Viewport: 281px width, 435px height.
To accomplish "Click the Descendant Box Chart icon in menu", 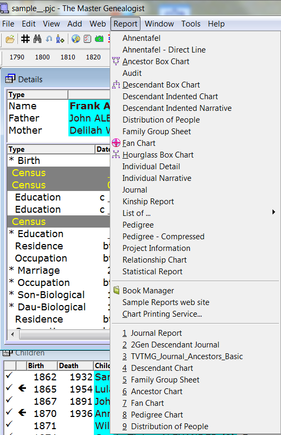I will pos(116,84).
